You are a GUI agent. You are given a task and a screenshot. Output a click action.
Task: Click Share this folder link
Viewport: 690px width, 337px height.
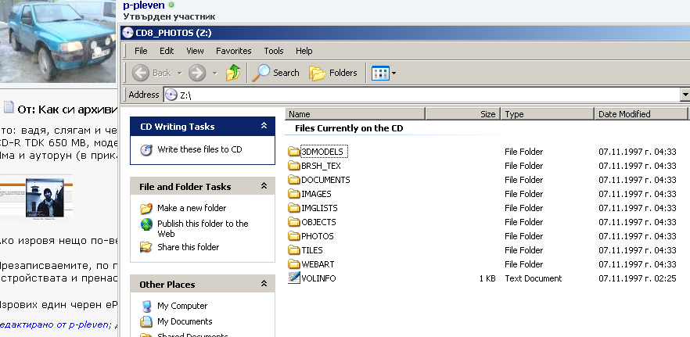click(188, 247)
